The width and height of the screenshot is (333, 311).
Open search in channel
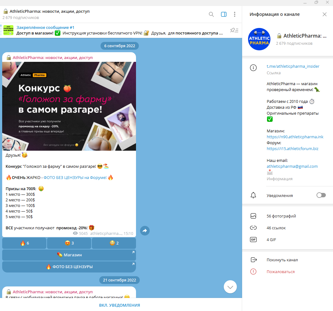[211, 14]
